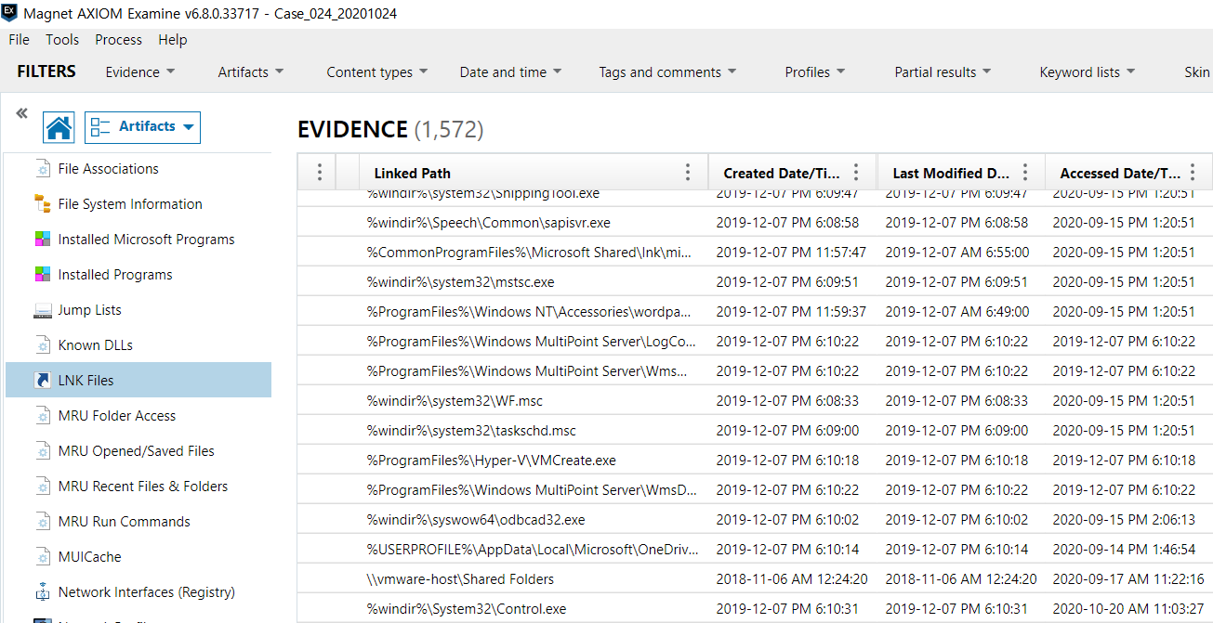
Task: Open the Help menu
Action: pyautogui.click(x=173, y=40)
